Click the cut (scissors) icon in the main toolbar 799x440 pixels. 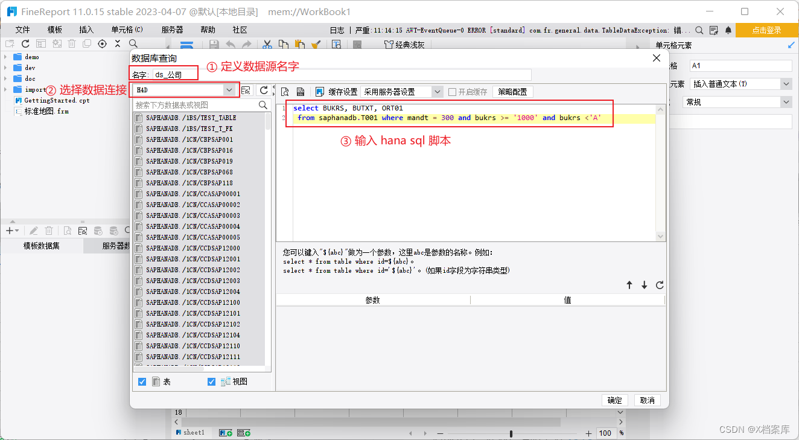tap(267, 44)
